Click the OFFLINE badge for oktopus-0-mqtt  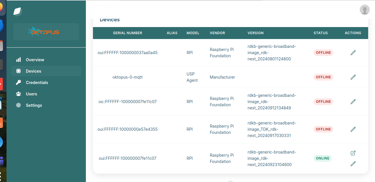click(x=323, y=77)
